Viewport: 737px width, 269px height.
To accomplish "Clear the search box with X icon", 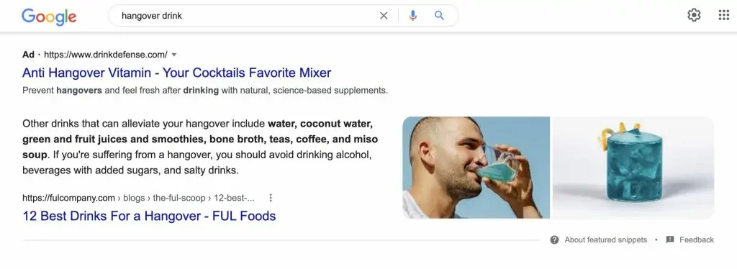I will (384, 16).
